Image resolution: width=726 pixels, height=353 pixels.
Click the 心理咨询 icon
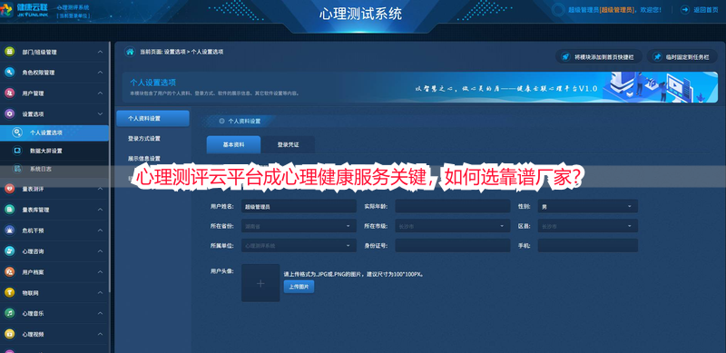(9, 251)
